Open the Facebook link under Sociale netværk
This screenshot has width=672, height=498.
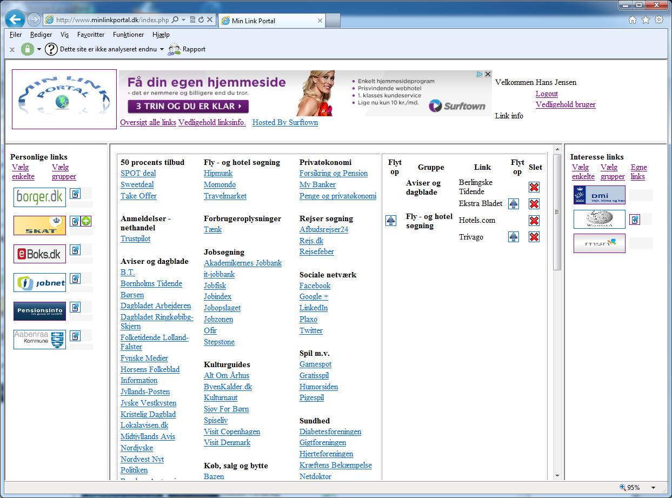pos(315,285)
